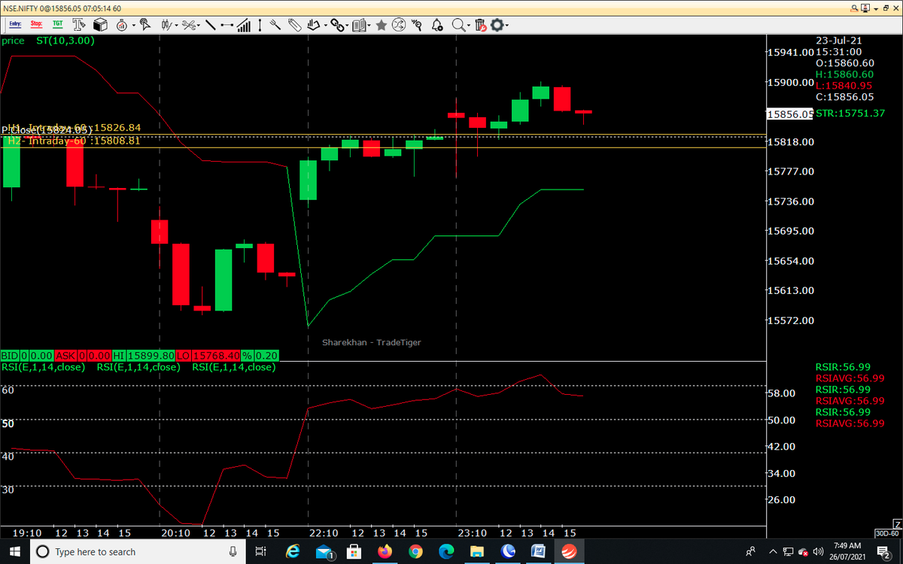The width and height of the screenshot is (903, 564).
Task: Click the chain link icon
Action: click(x=337, y=25)
